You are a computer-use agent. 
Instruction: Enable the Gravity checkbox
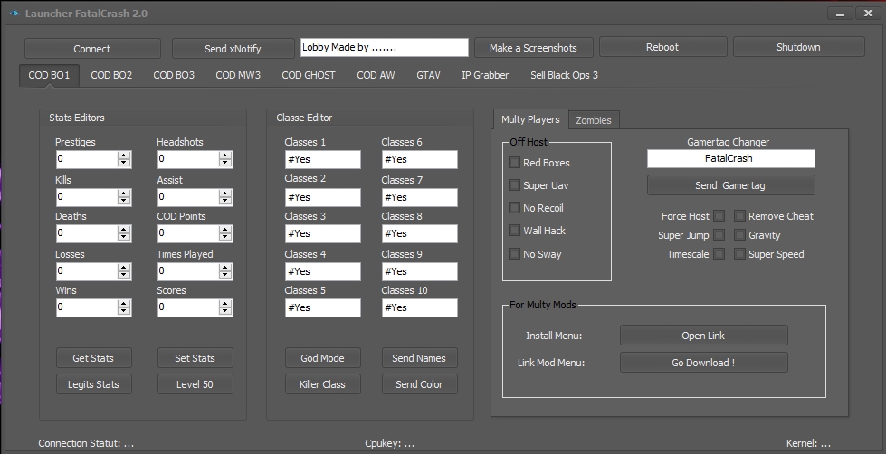[x=739, y=235]
